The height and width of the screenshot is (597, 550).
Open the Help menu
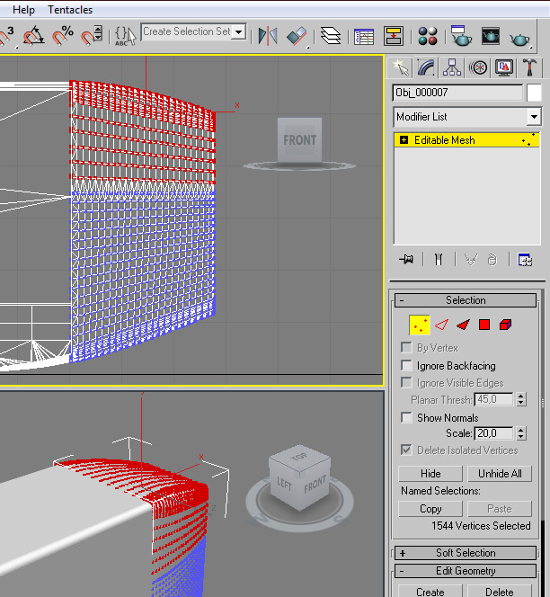tap(23, 10)
